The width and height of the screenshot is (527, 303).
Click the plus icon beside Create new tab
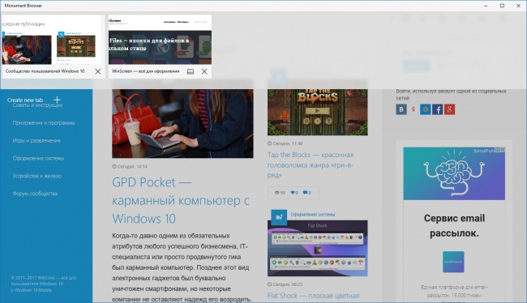click(x=57, y=100)
